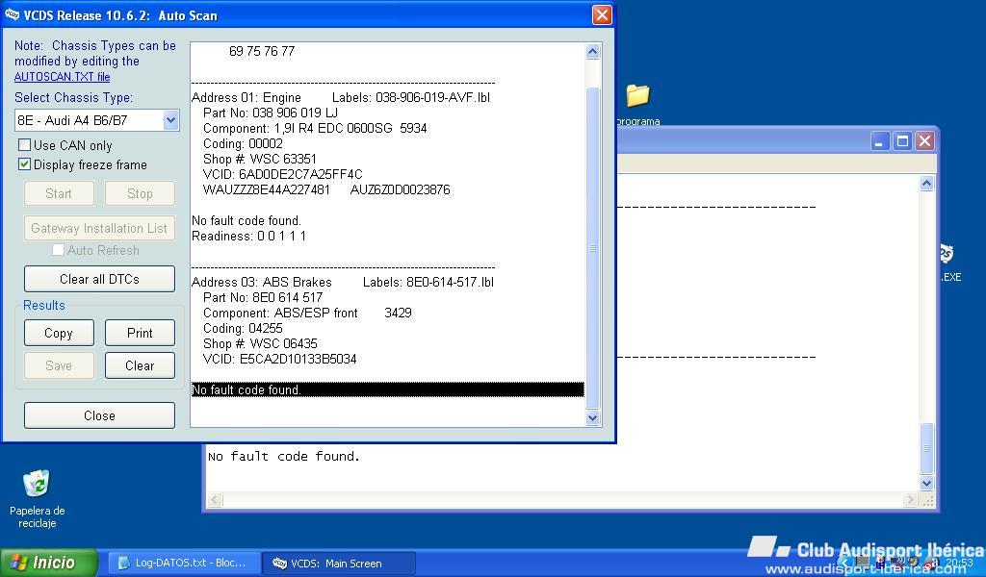The width and height of the screenshot is (986, 577).
Task: Open the AUTOSCAN.TXT file link
Action: 62,77
